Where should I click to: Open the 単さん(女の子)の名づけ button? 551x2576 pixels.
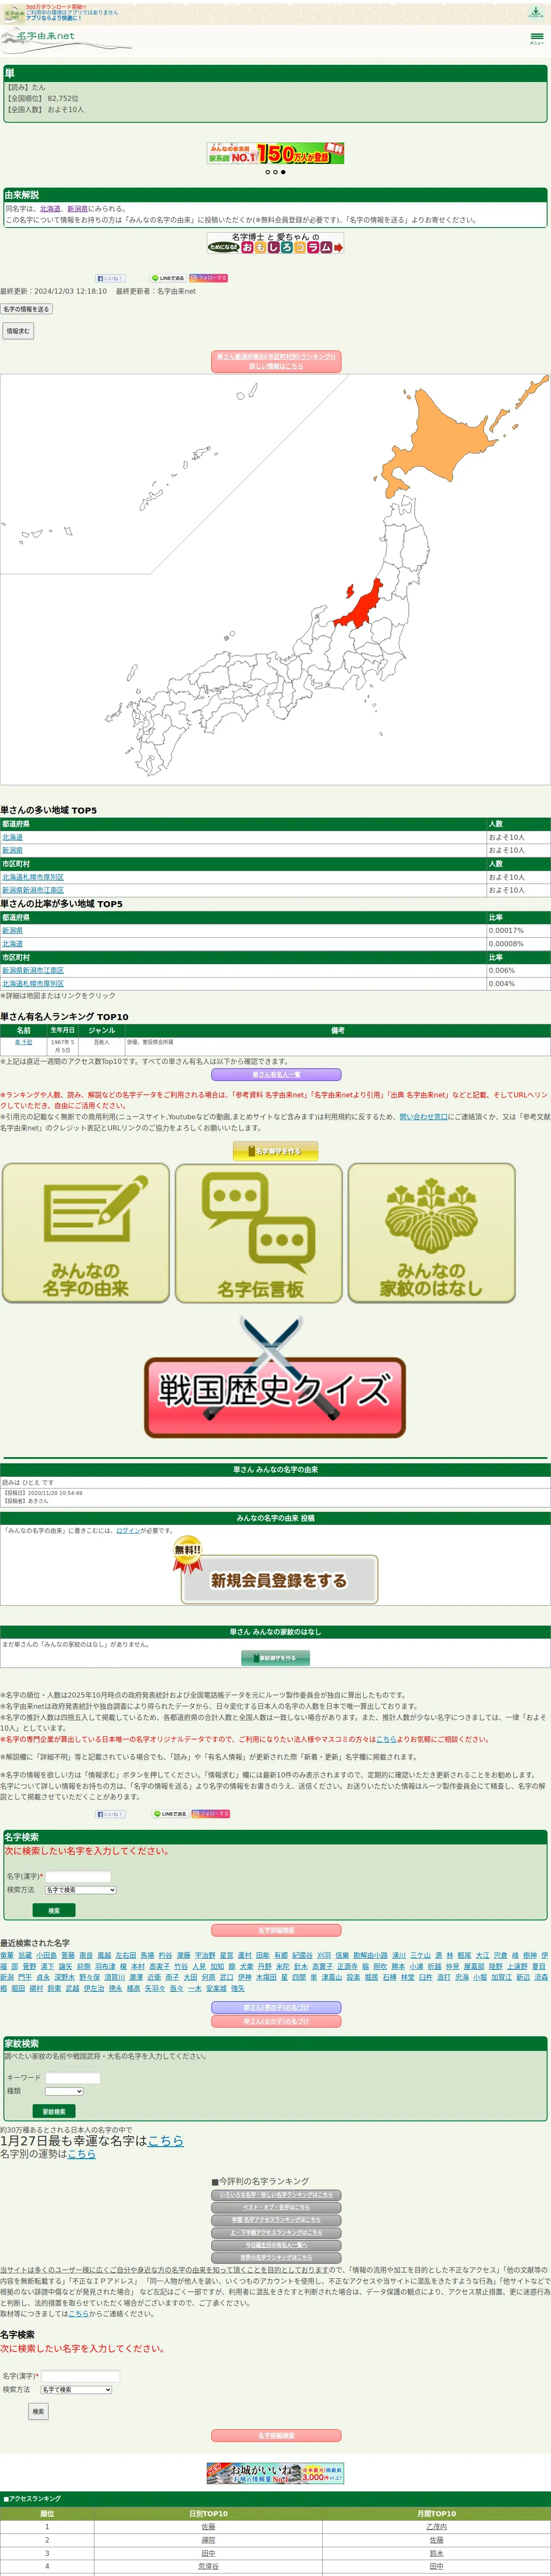[x=276, y=2021]
